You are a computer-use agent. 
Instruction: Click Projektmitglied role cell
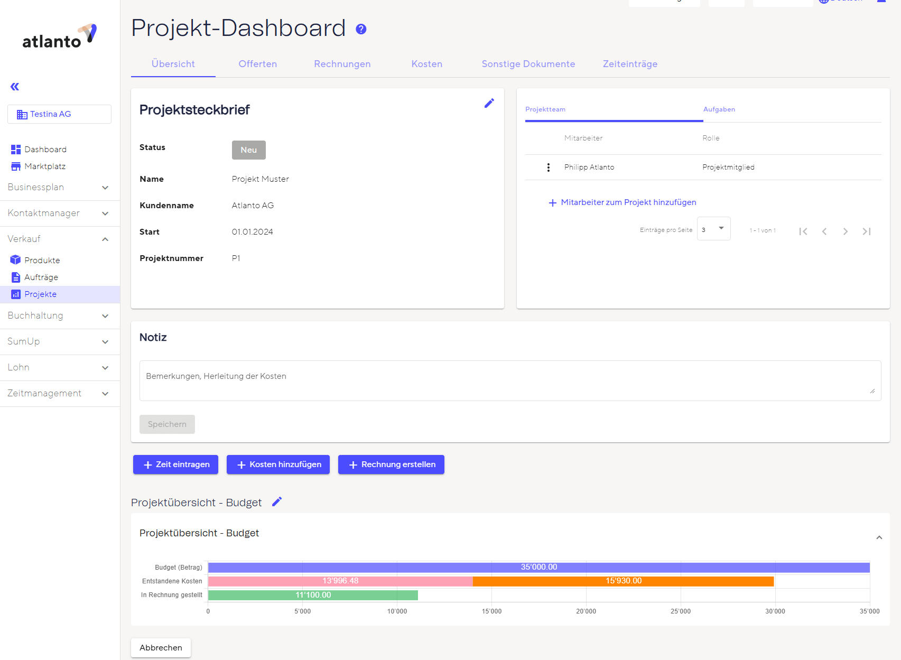(728, 168)
